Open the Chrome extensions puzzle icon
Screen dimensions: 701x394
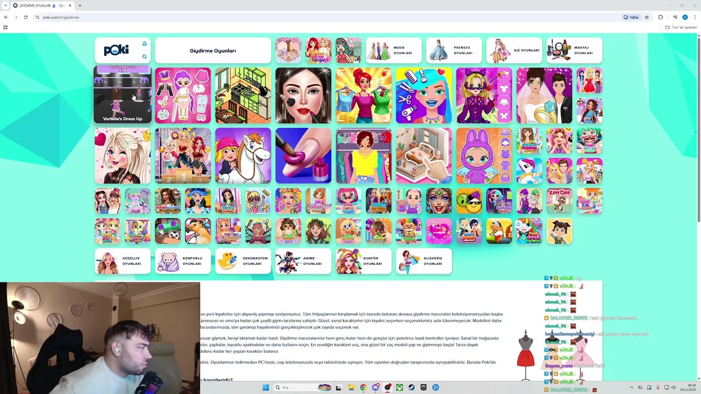tap(660, 17)
